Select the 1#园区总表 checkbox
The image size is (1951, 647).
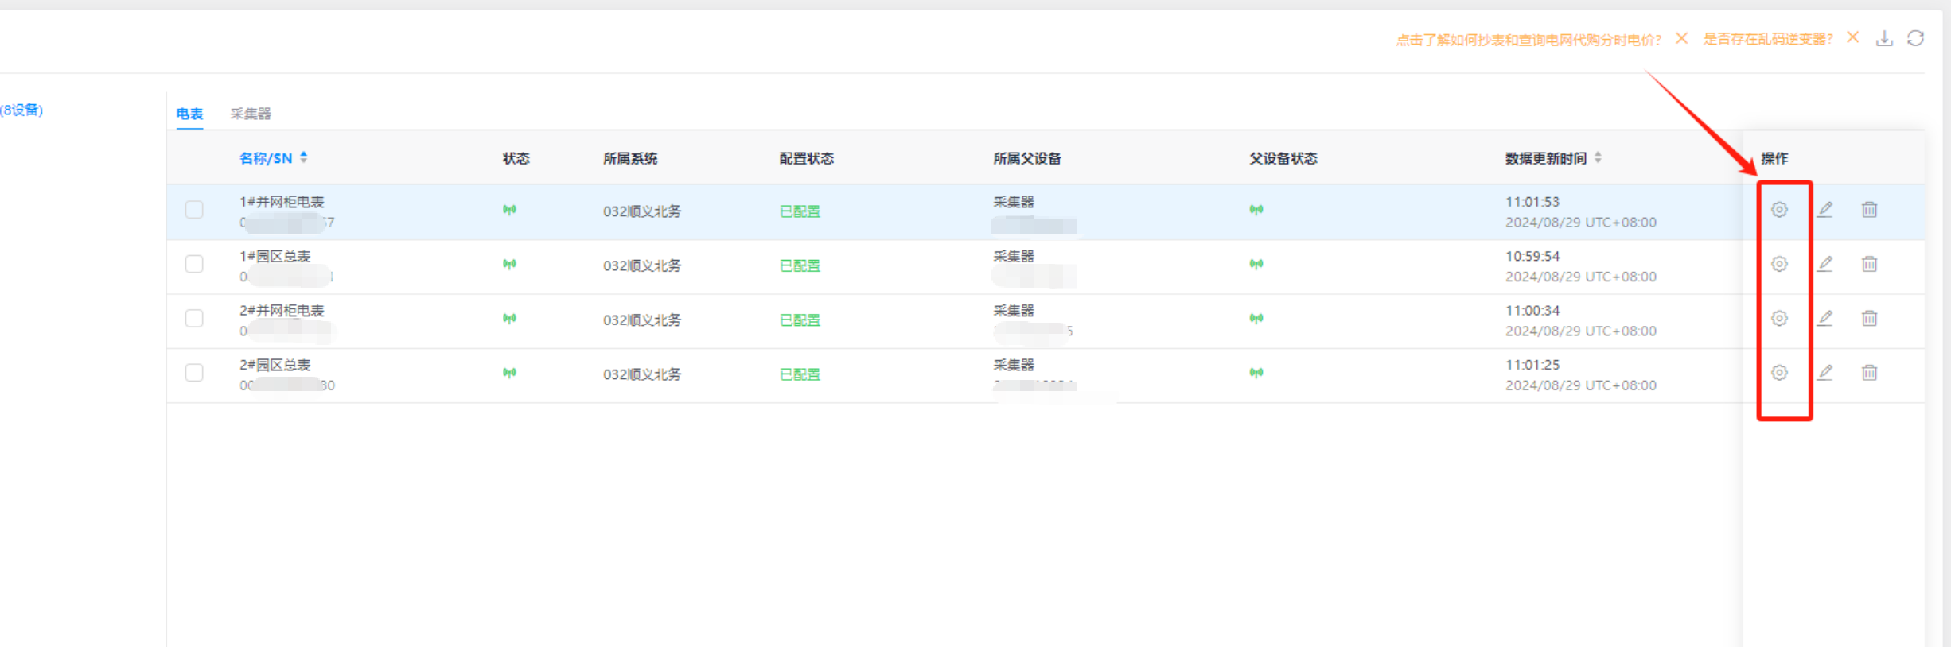click(194, 264)
